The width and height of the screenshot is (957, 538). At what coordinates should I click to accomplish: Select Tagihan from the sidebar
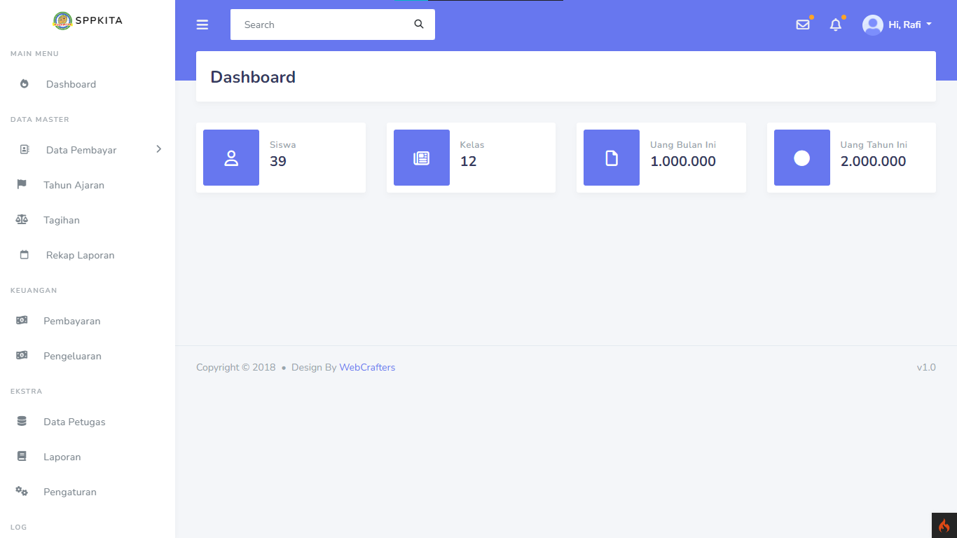pyautogui.click(x=62, y=220)
